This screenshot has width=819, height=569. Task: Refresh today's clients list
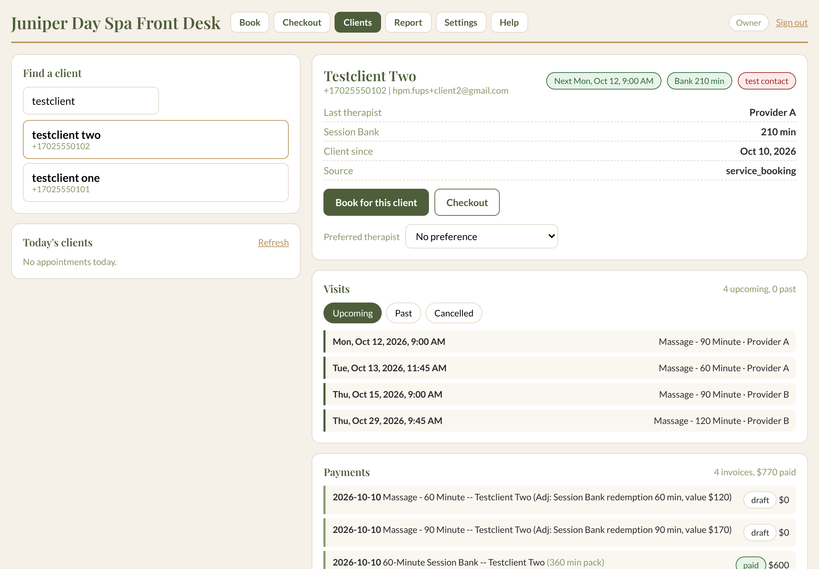point(273,243)
